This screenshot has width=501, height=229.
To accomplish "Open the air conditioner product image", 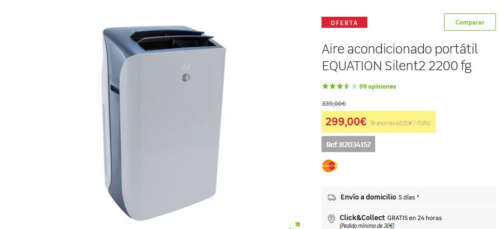I will tap(164, 123).
